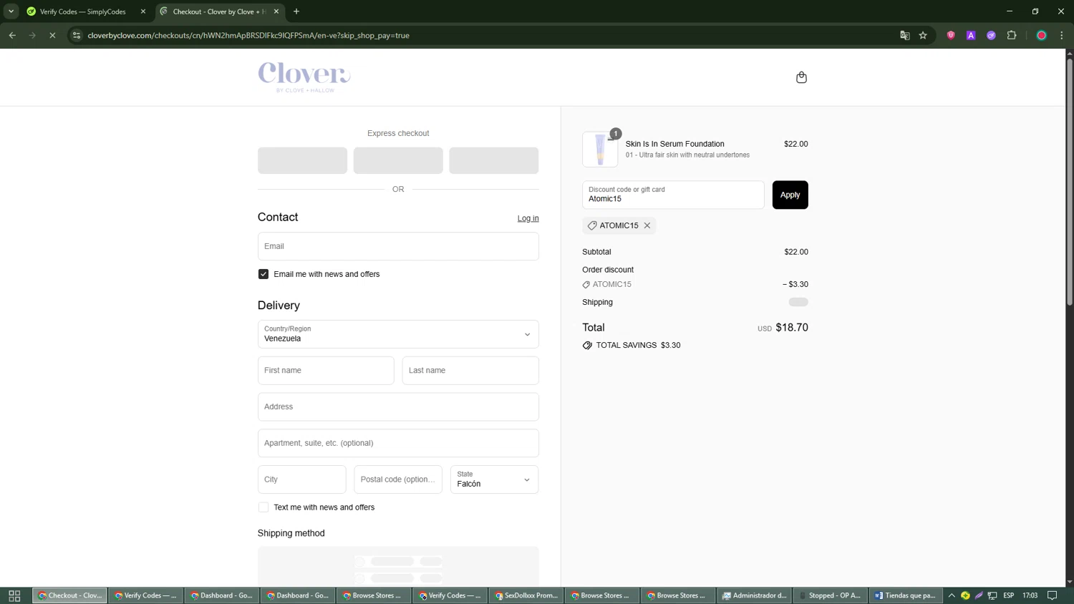Click the Skin Is In Serum Foundation thumbnail
Screen dimensions: 1074x604
(x=600, y=150)
